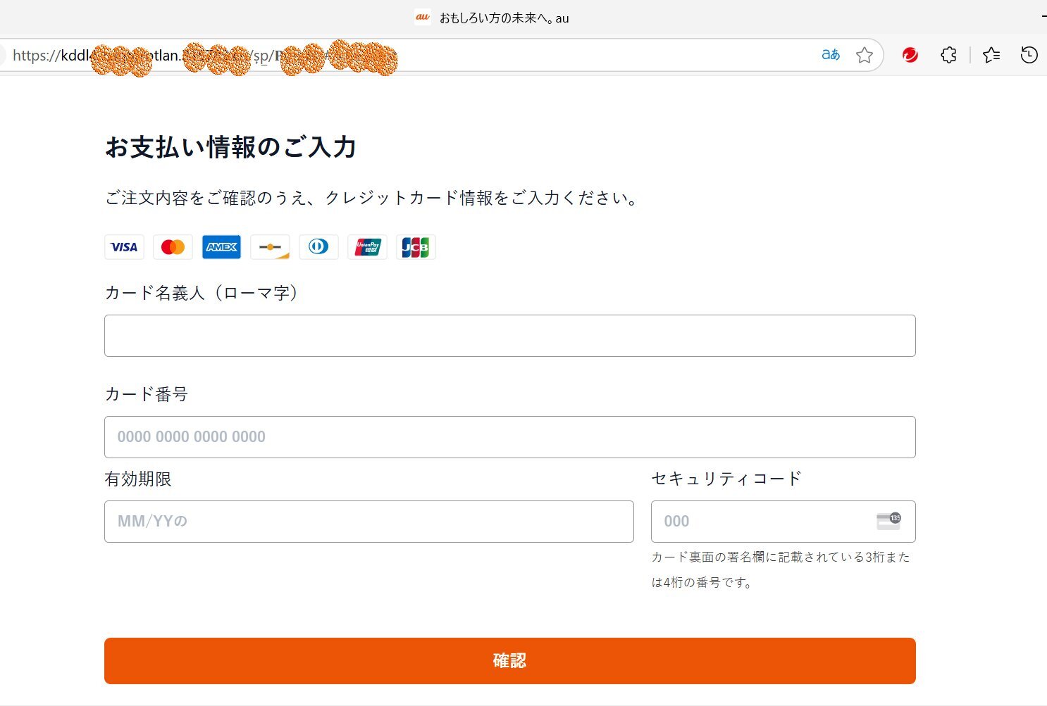The width and height of the screenshot is (1047, 706).
Task: Open the Favorites list icon in toolbar
Action: coord(991,55)
